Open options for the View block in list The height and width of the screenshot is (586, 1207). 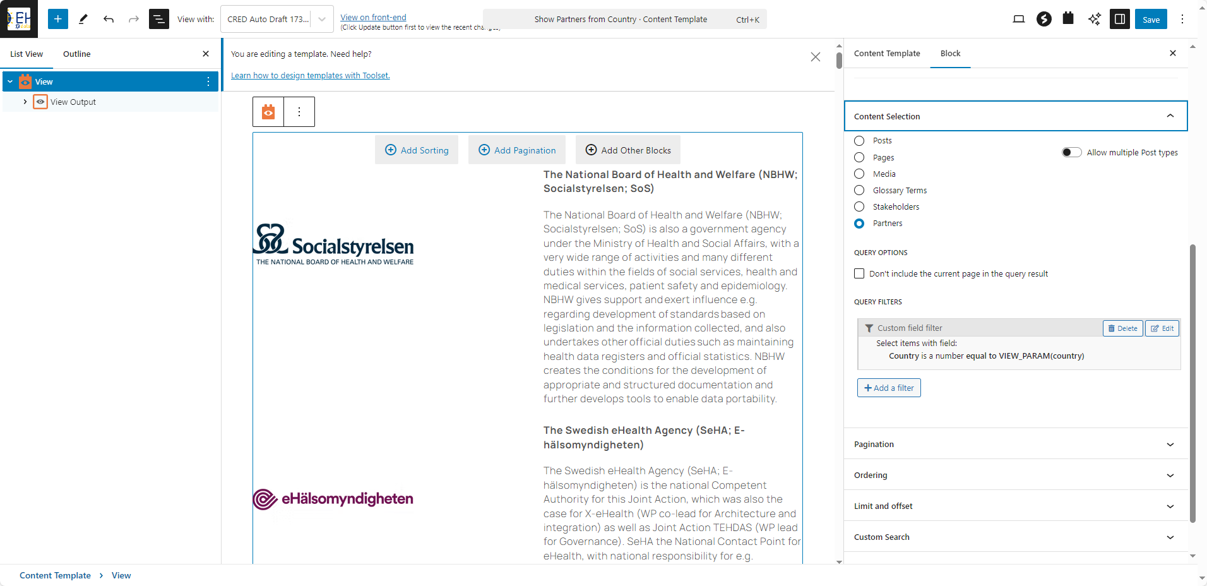(x=208, y=81)
